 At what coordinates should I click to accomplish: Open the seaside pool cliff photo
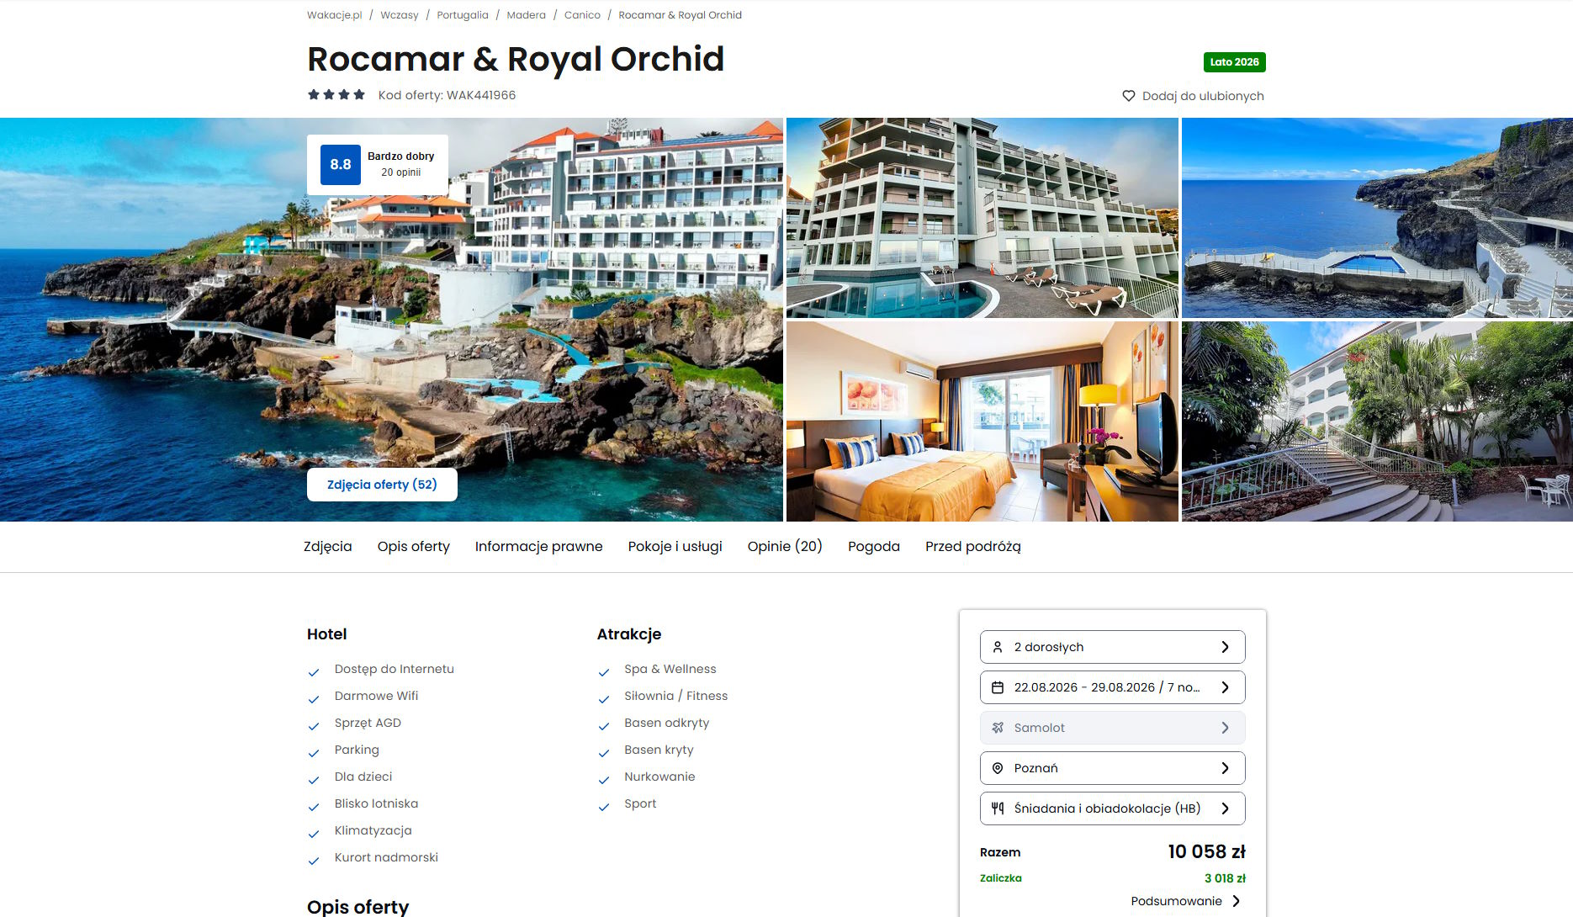pyautogui.click(x=1377, y=218)
